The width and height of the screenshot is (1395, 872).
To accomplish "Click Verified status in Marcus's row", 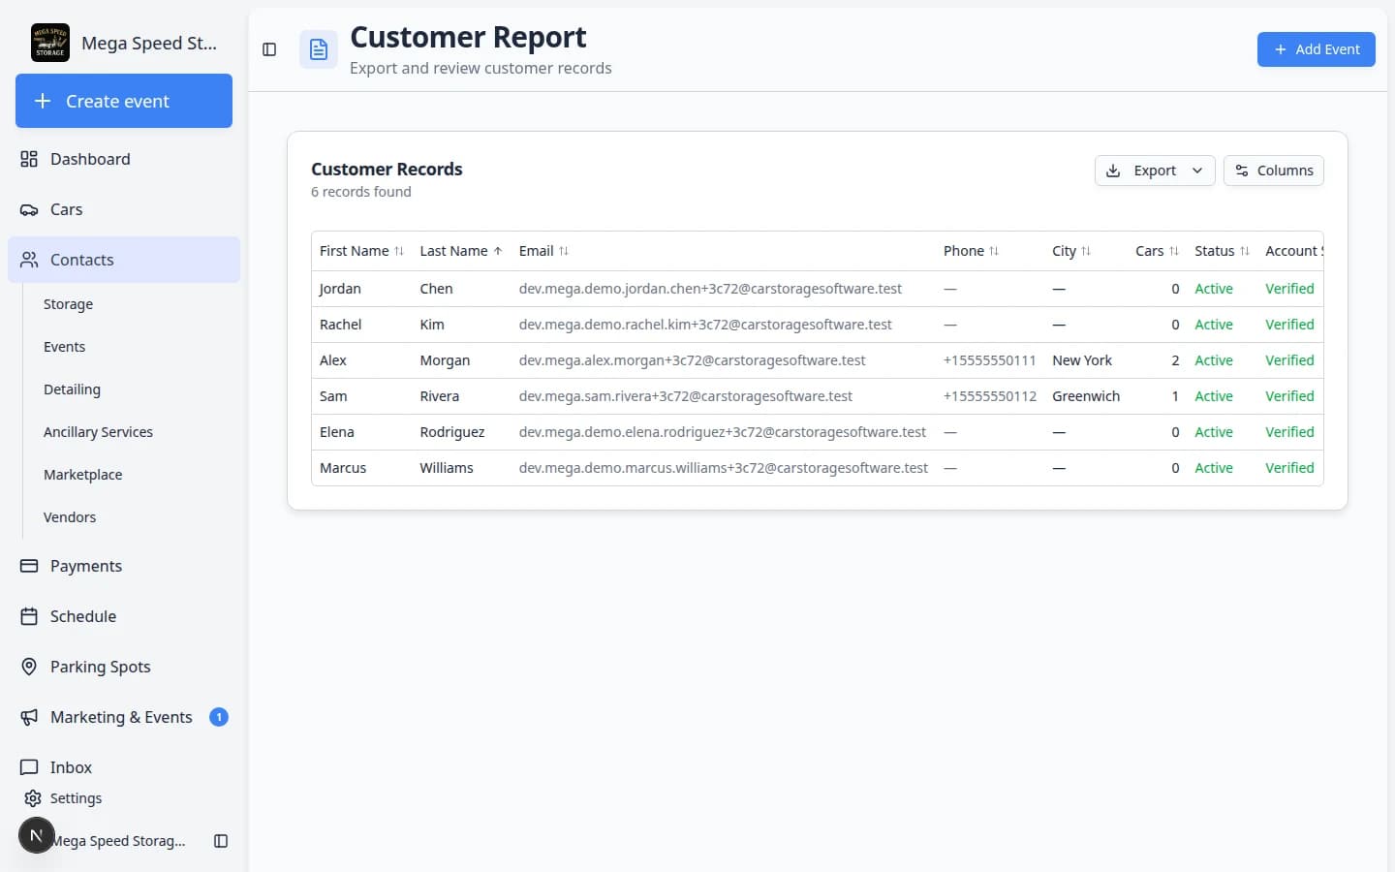I will 1289,468.
